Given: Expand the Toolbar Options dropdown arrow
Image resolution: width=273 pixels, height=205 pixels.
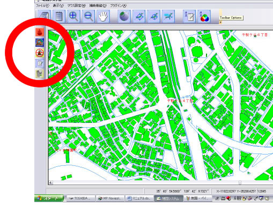Looking at the screenshot, I should tap(220, 23).
